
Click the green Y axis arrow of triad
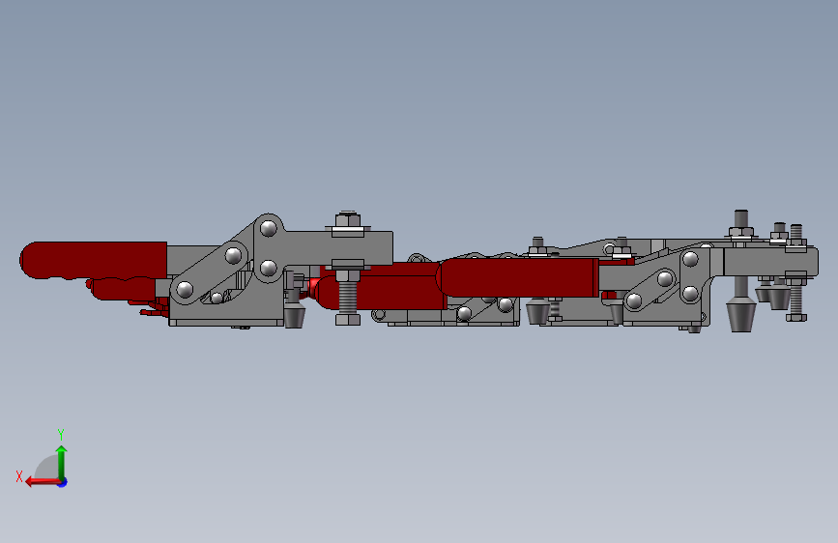tap(62, 462)
